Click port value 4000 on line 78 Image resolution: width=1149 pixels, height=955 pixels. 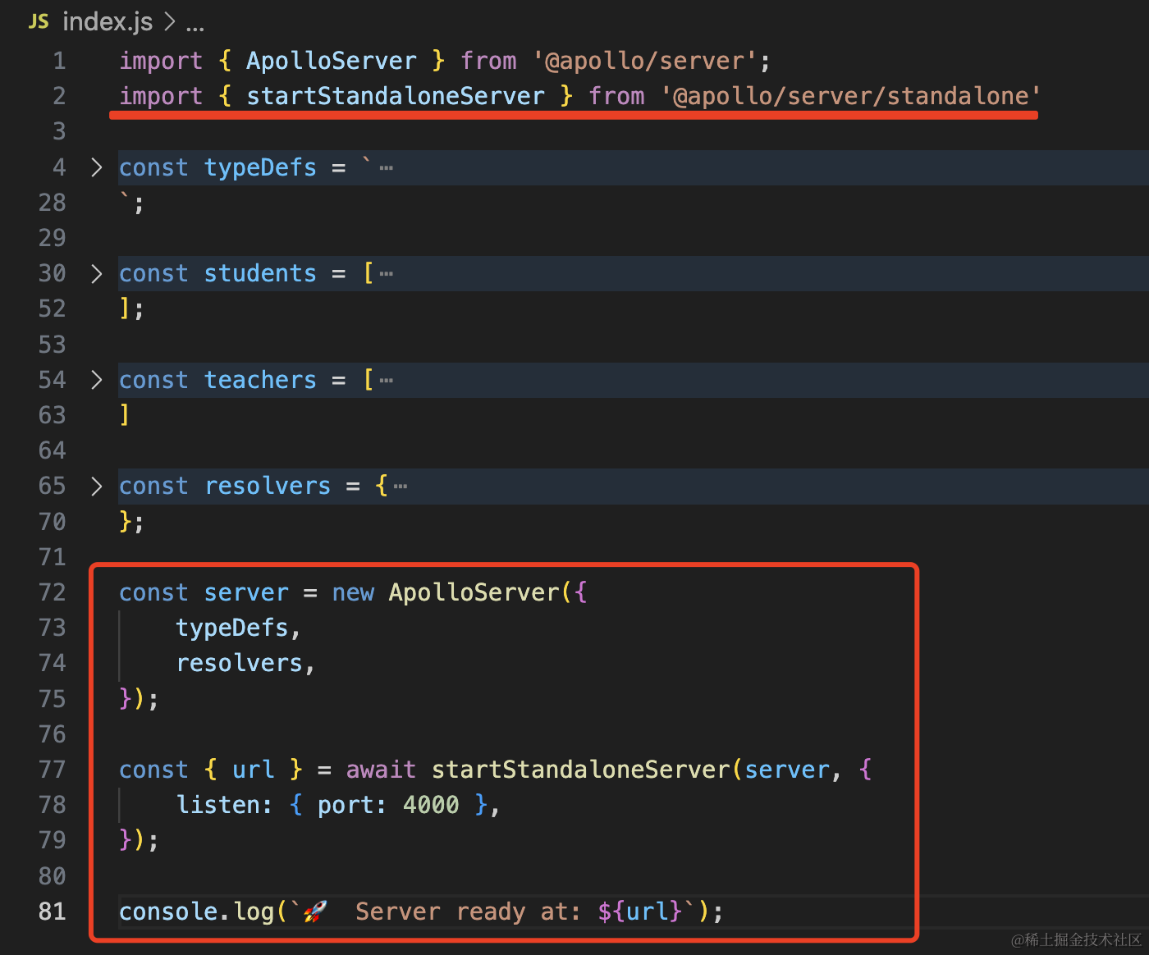click(431, 805)
